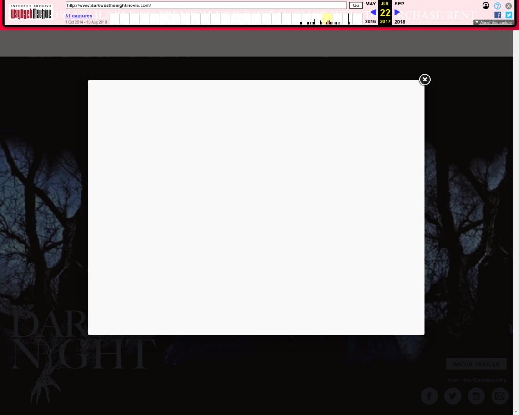Open the site's Facebook page icon
519x415 pixels.
tap(429, 396)
